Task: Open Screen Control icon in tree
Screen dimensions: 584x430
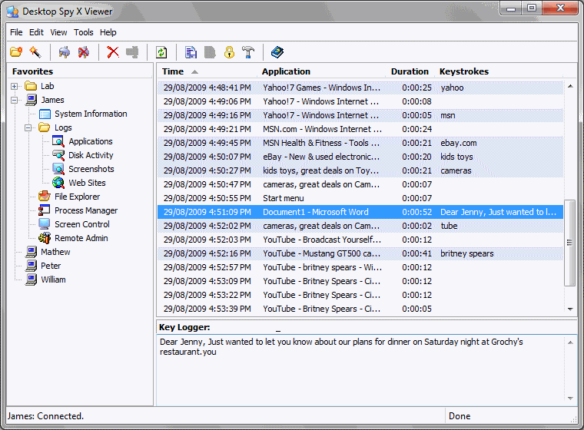Action: coord(45,224)
